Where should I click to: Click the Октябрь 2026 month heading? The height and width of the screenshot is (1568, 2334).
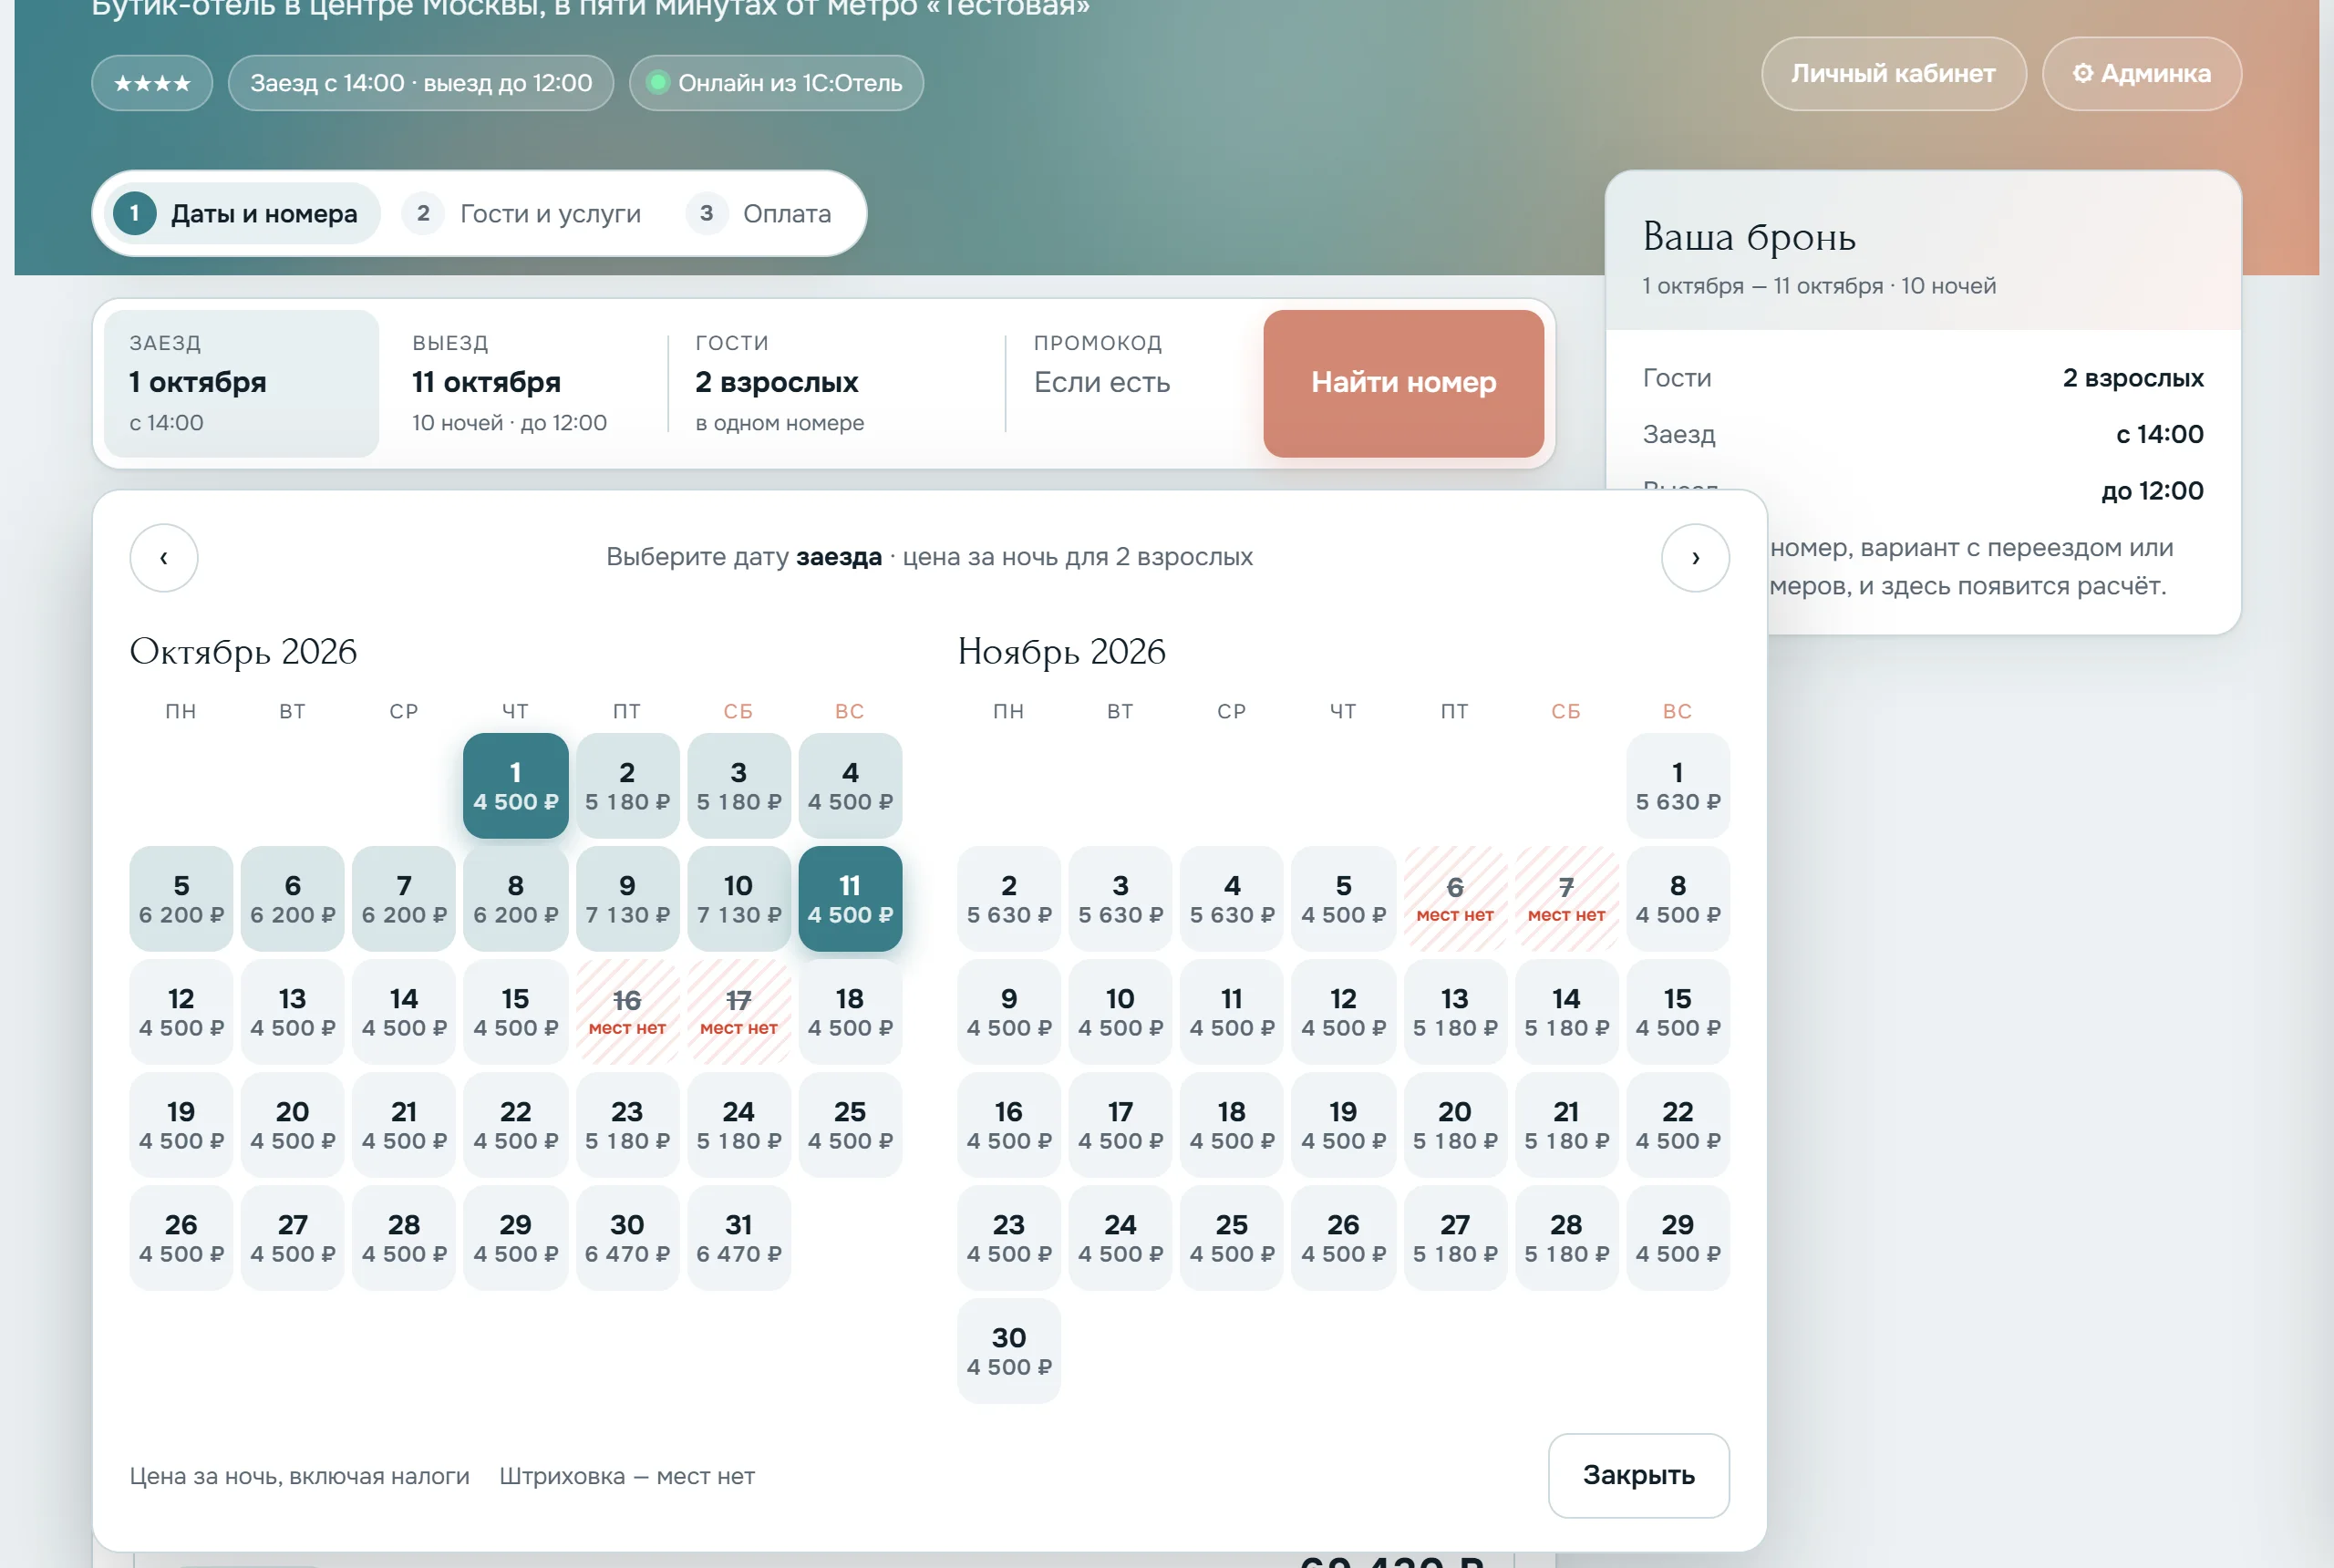pos(243,651)
